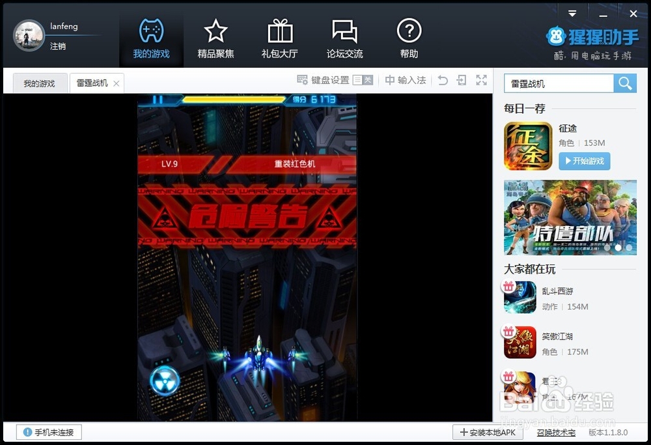Close the 雷霆战机 tab
651x445 pixels.
[x=117, y=83]
